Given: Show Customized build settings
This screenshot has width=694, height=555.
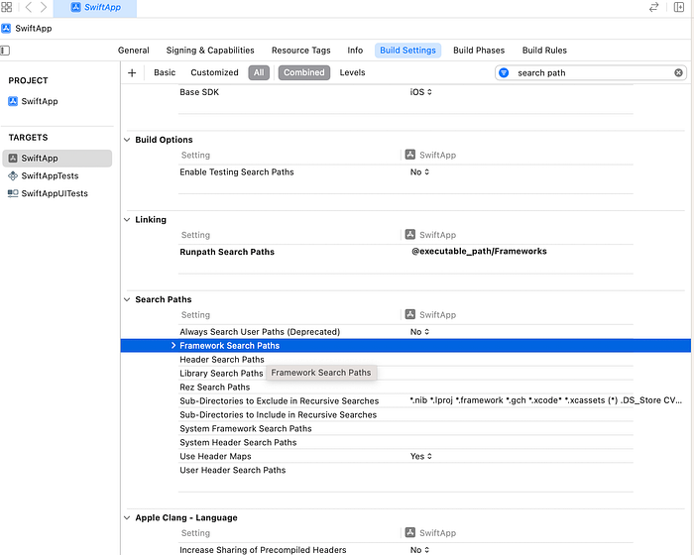Looking at the screenshot, I should [214, 72].
